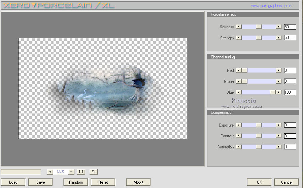Click the Blue value field showing 100

click(290, 92)
